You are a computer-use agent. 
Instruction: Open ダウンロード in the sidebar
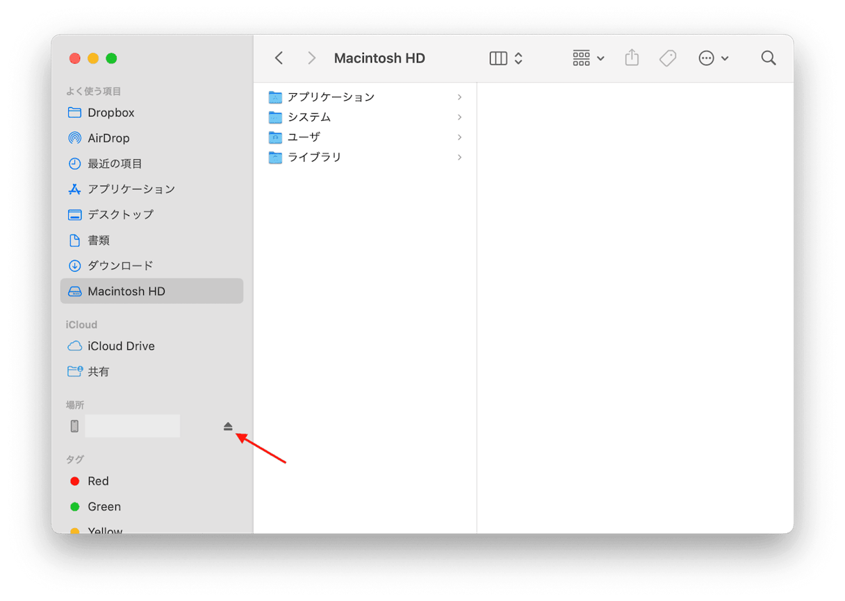120,266
